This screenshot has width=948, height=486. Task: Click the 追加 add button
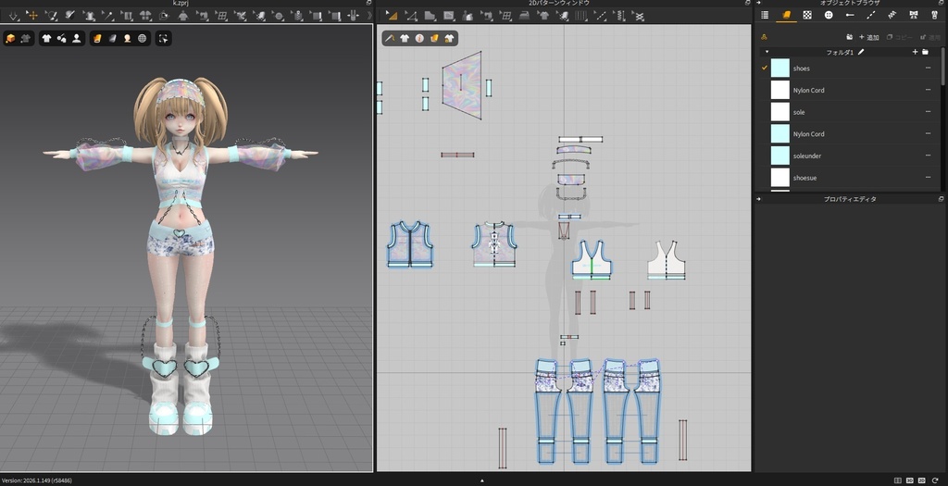(868, 37)
